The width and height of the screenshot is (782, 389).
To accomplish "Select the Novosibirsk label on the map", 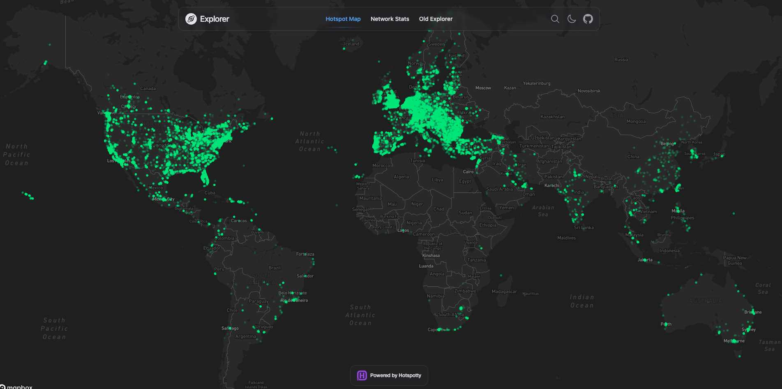I will (x=588, y=91).
